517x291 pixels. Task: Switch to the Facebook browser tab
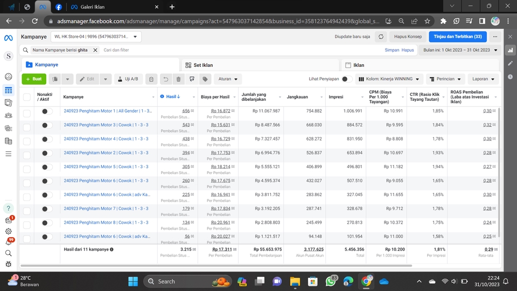[58, 7]
